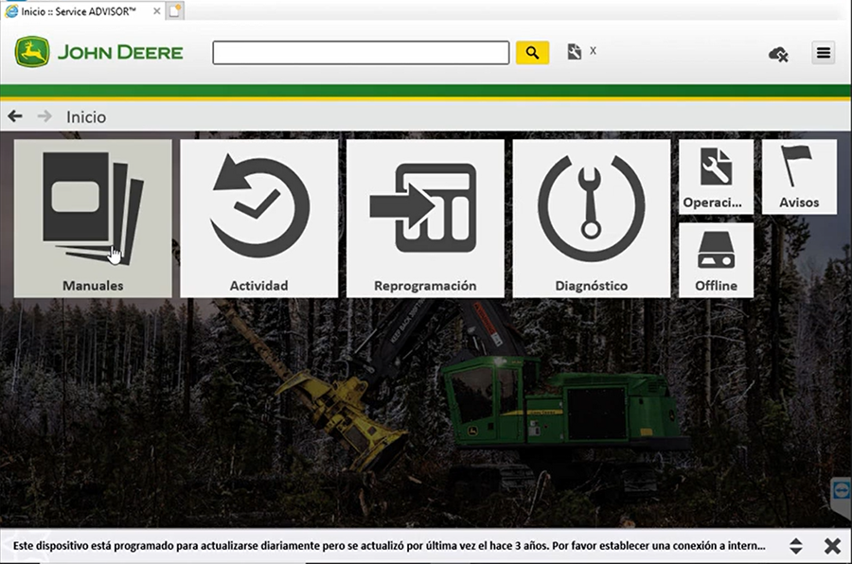
Task: Focus the search input field
Action: (361, 53)
